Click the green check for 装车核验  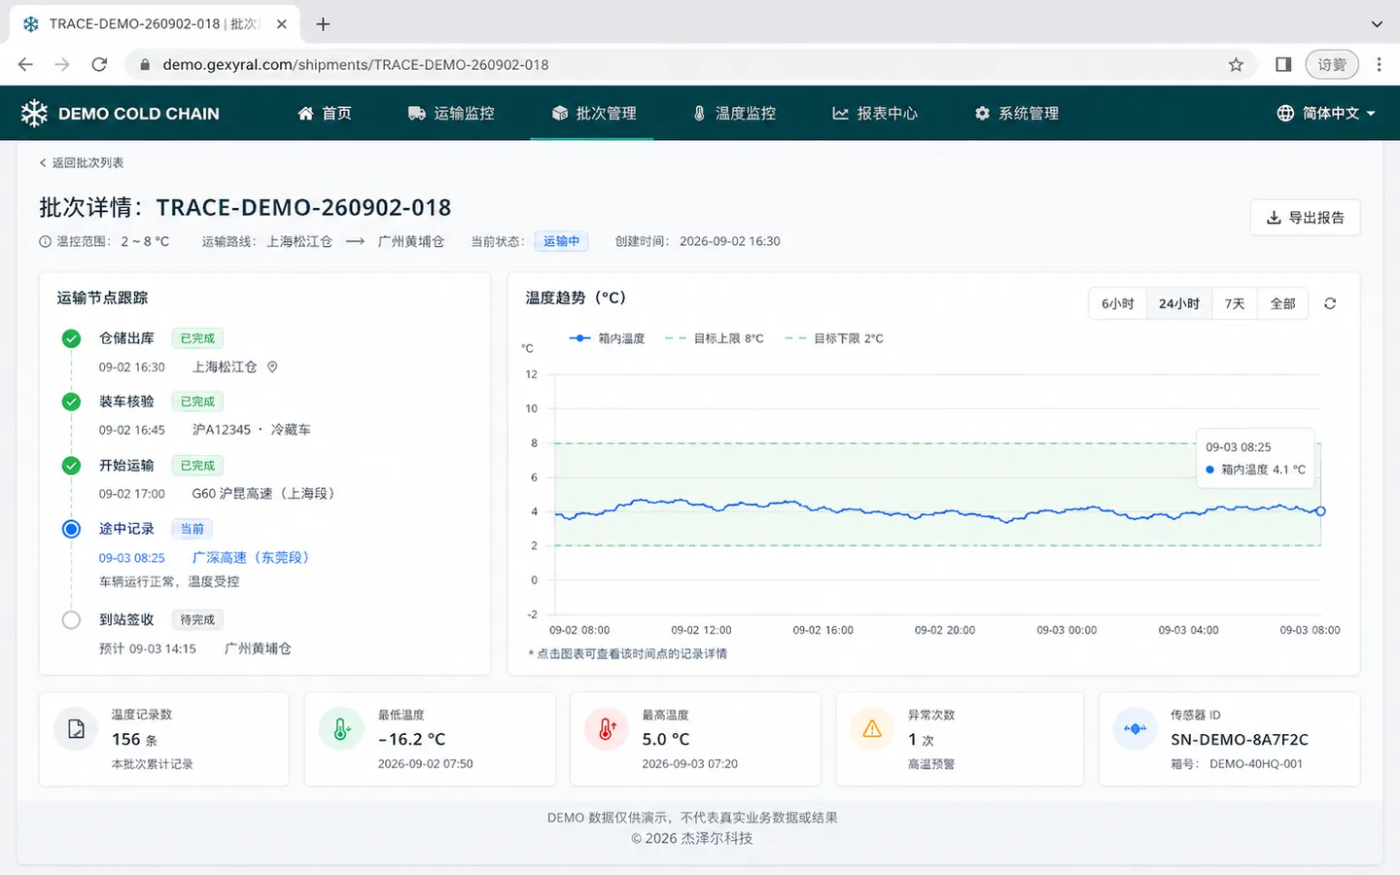click(71, 402)
